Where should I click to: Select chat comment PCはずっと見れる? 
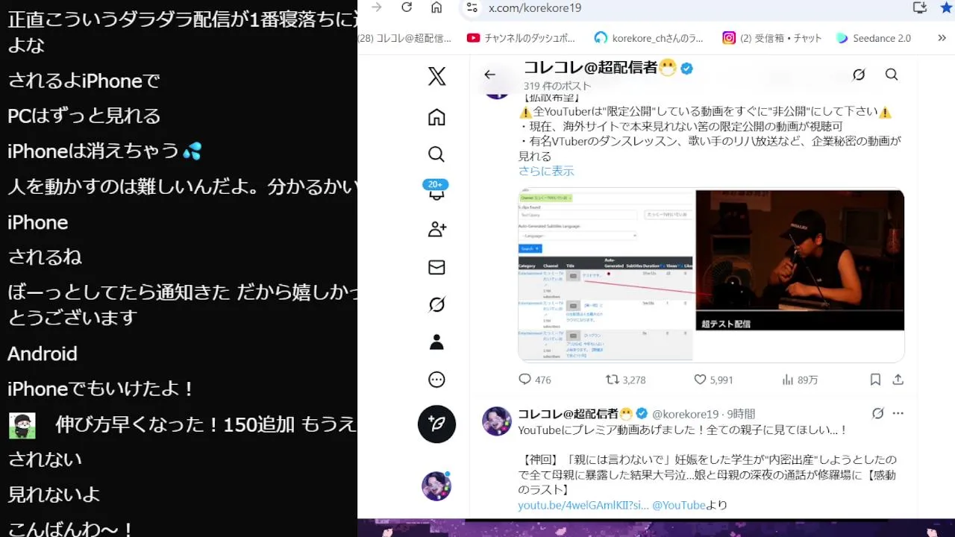84,116
